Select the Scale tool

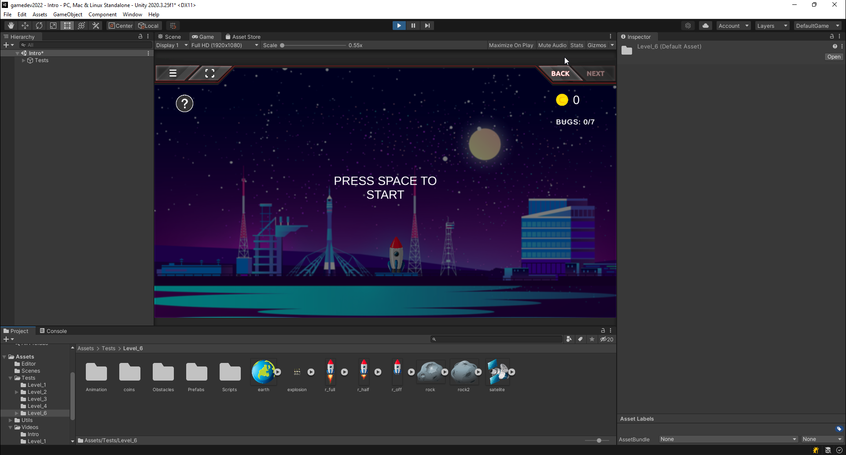point(53,26)
